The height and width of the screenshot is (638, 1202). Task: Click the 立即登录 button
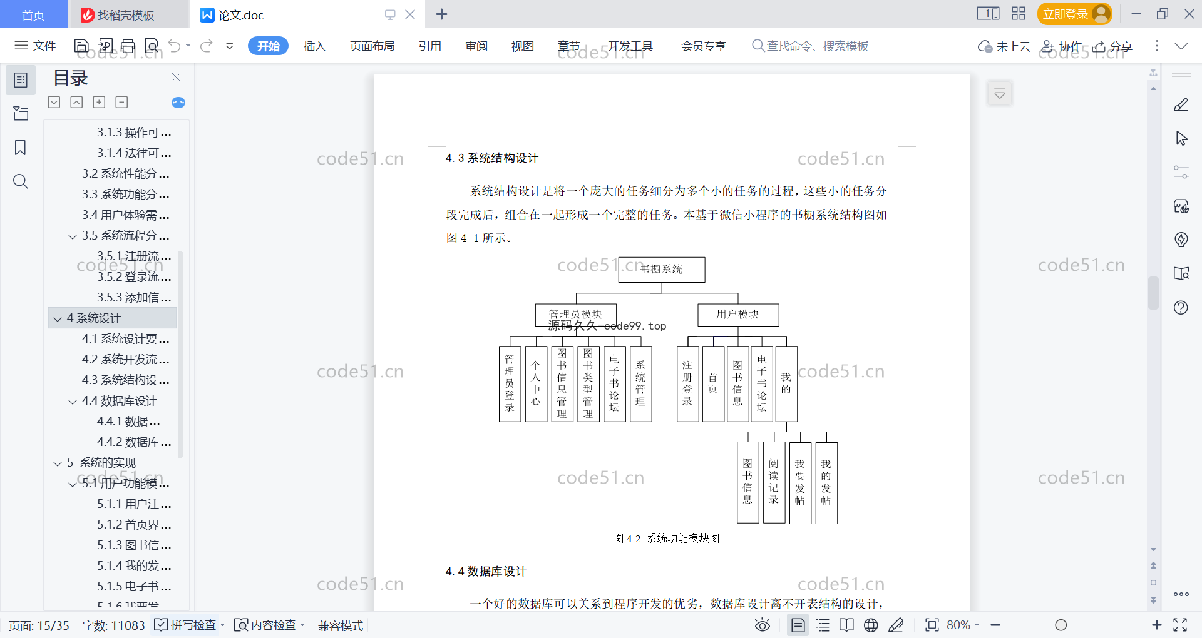[1074, 14]
